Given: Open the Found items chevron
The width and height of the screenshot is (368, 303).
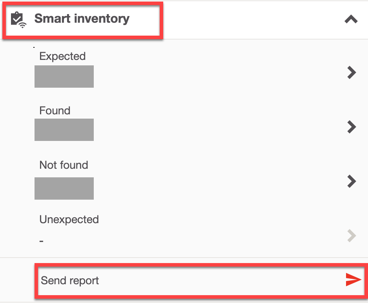Looking at the screenshot, I should pos(352,127).
